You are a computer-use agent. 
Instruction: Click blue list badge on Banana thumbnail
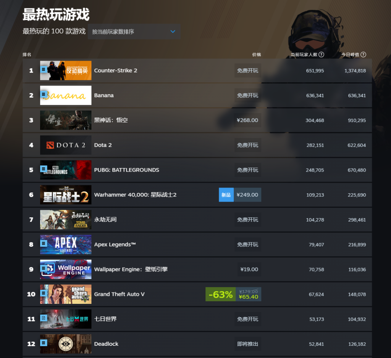tap(44, 94)
